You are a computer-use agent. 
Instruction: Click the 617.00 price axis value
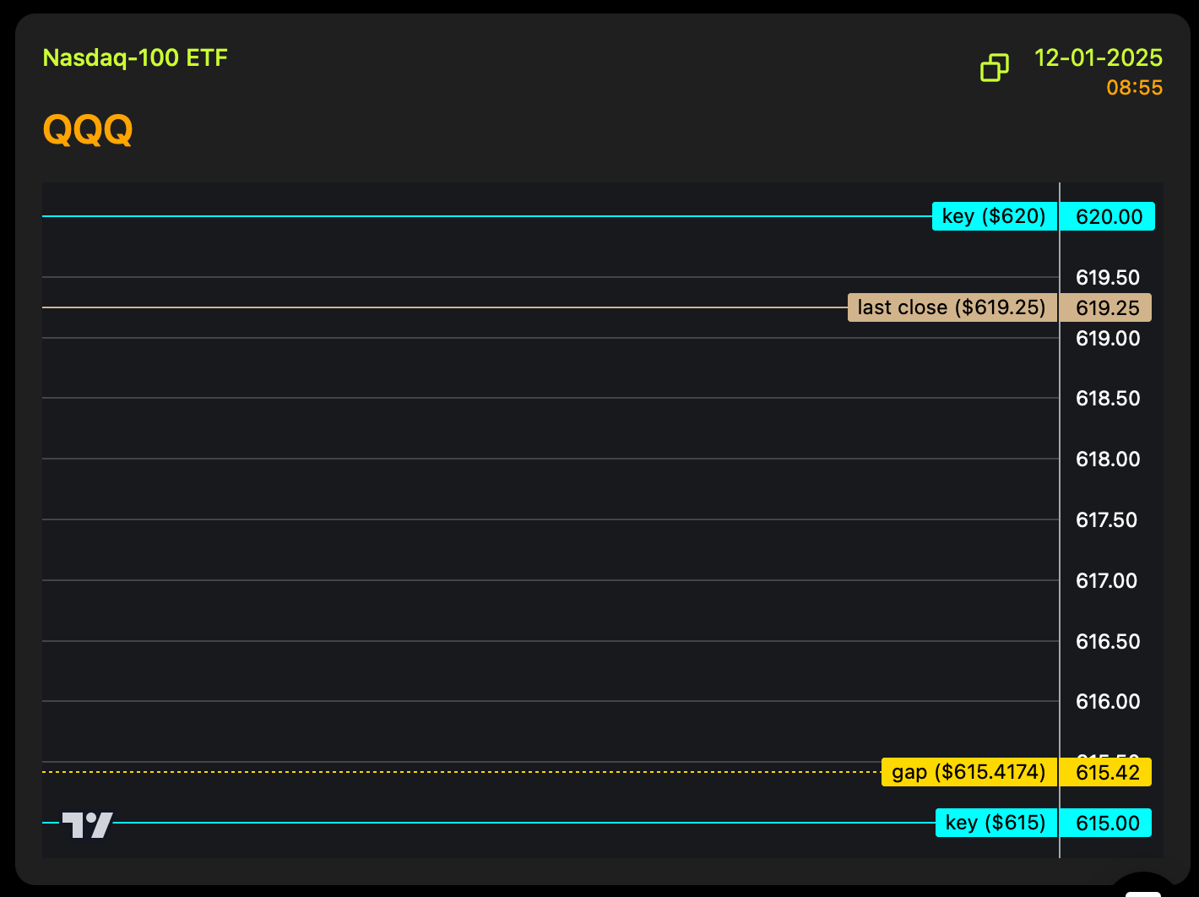coord(1106,581)
